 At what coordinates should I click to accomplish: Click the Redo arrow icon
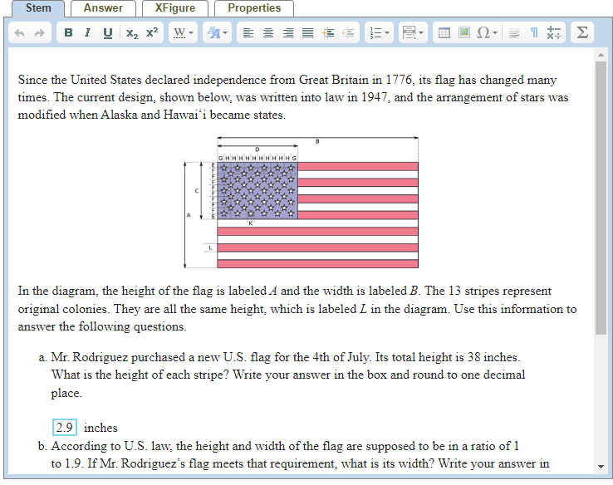click(x=40, y=33)
